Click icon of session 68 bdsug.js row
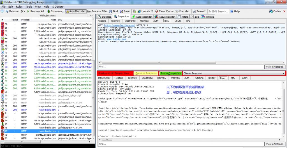Image resolution: width=287 pixels, height=148 pixels. pyautogui.click(x=3, y=103)
